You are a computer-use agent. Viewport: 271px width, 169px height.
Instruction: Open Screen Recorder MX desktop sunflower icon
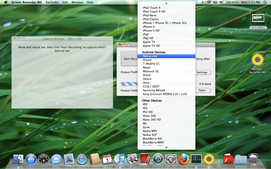pyautogui.click(x=257, y=60)
